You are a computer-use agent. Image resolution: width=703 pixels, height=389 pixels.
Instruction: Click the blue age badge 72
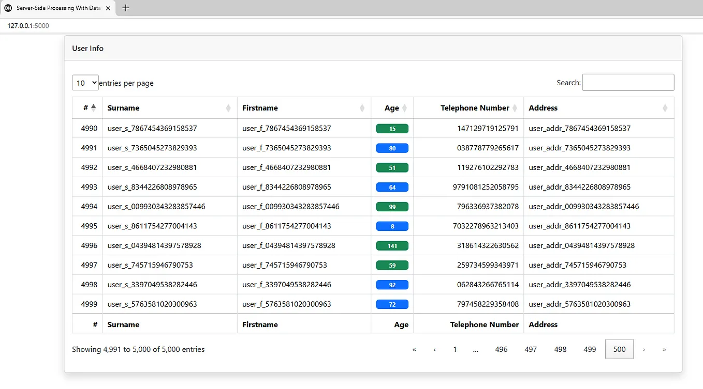tap(392, 304)
